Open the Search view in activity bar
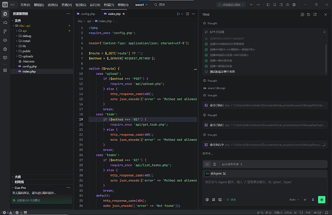The image size is (332, 215). (5, 23)
